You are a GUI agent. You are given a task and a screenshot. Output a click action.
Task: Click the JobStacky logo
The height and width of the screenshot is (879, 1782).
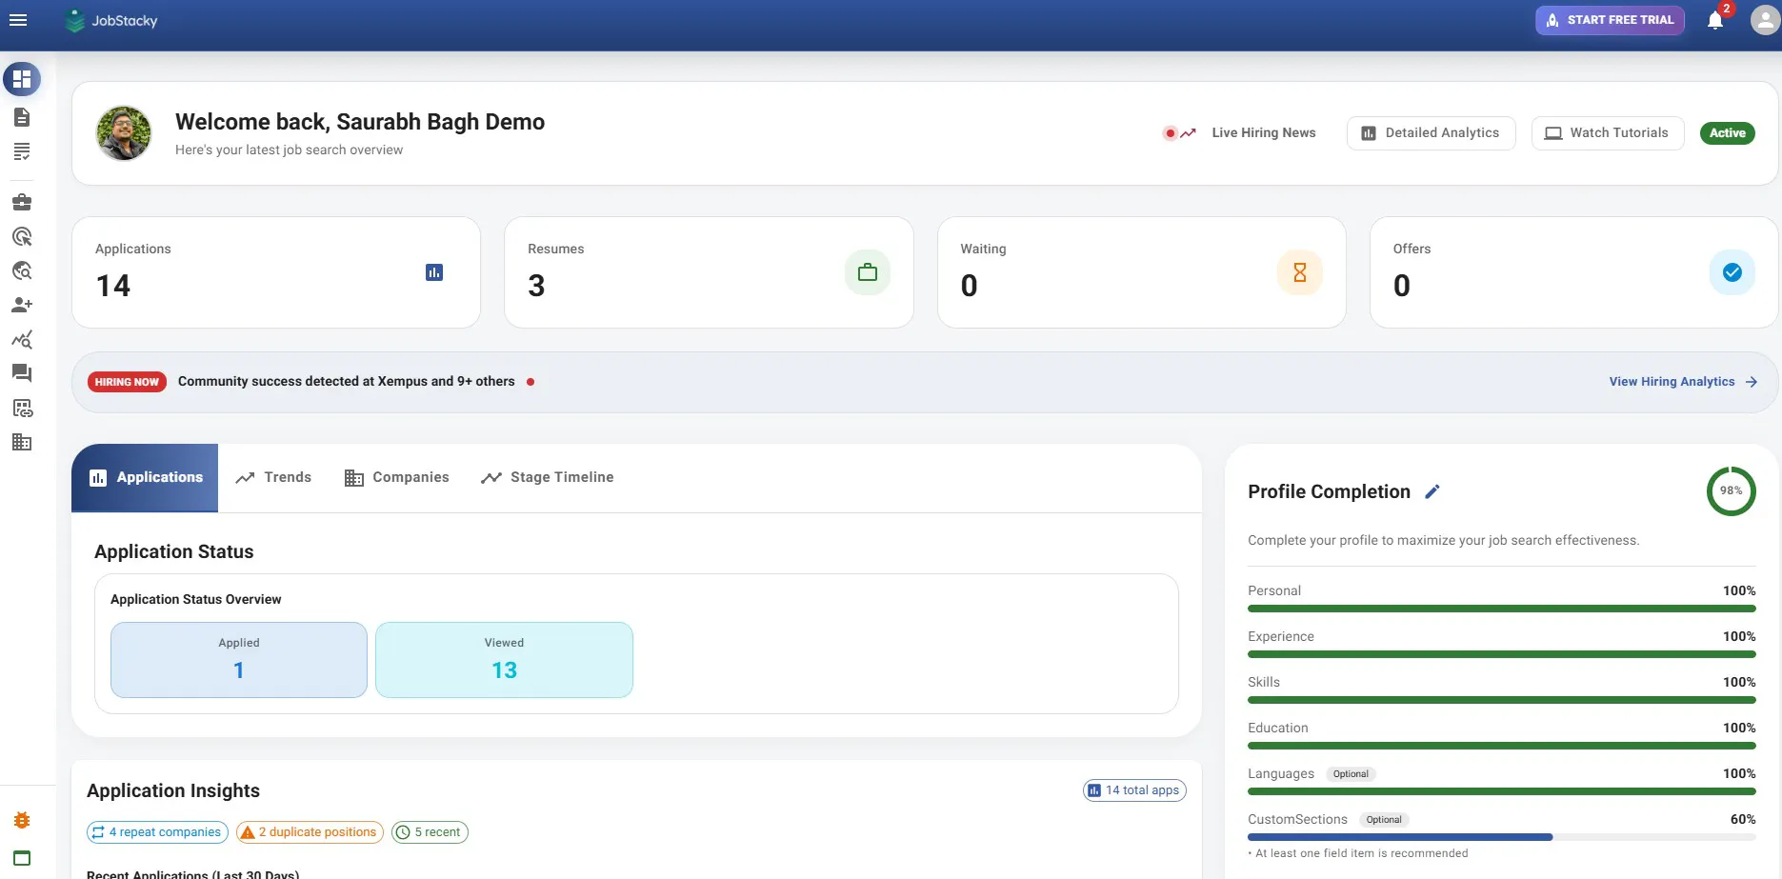pyautogui.click(x=111, y=20)
